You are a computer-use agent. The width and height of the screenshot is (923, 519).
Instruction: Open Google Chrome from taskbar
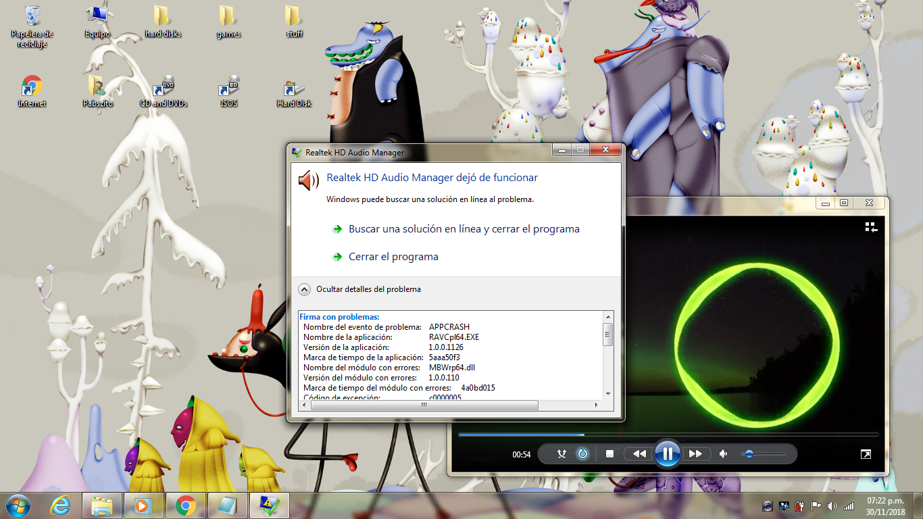tap(185, 505)
